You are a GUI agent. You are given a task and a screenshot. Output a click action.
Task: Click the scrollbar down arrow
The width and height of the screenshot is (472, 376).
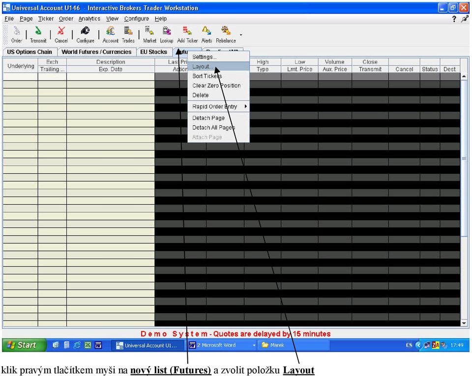464,323
